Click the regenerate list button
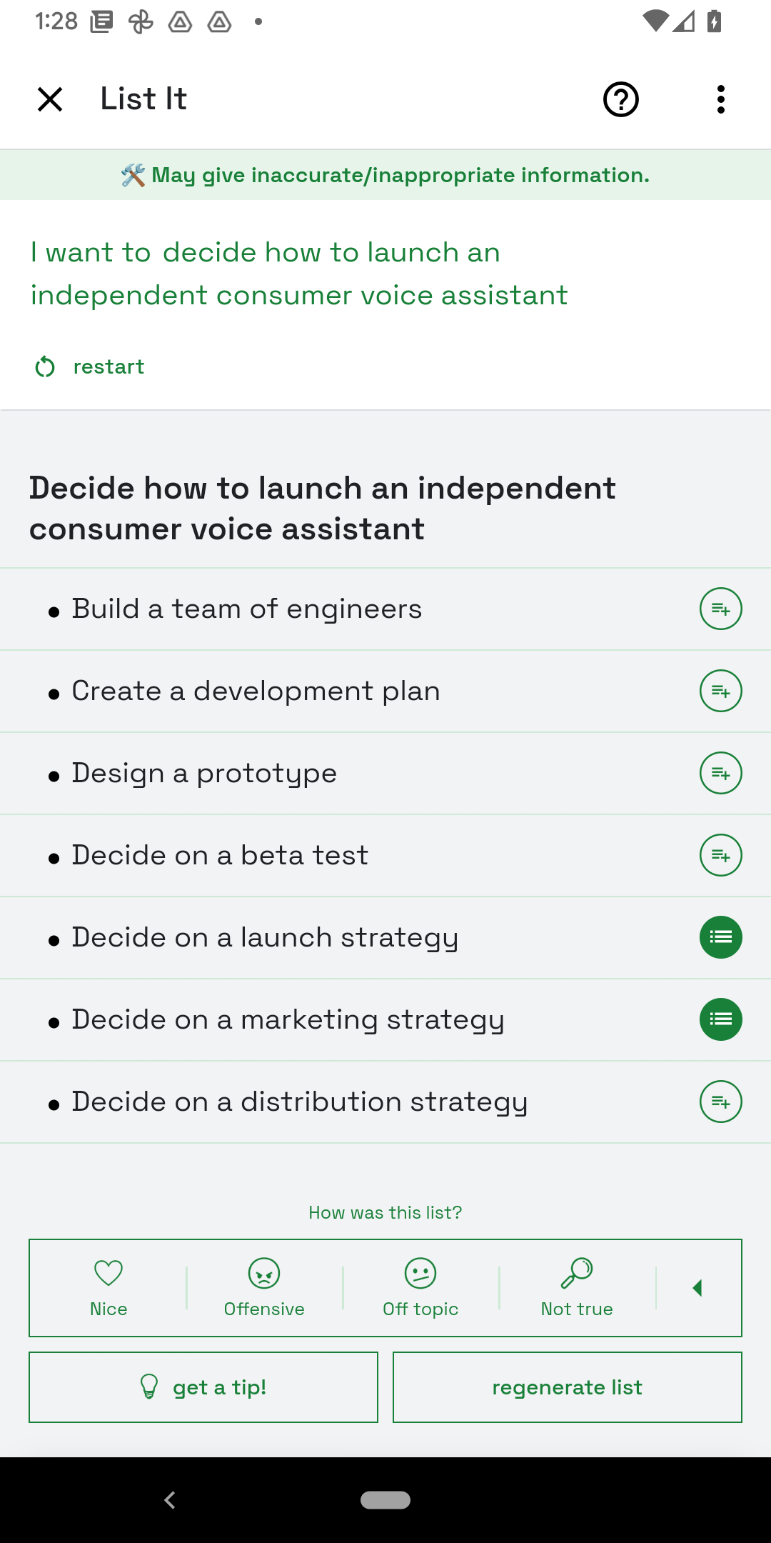Image resolution: width=771 pixels, height=1543 pixels. (x=568, y=1387)
